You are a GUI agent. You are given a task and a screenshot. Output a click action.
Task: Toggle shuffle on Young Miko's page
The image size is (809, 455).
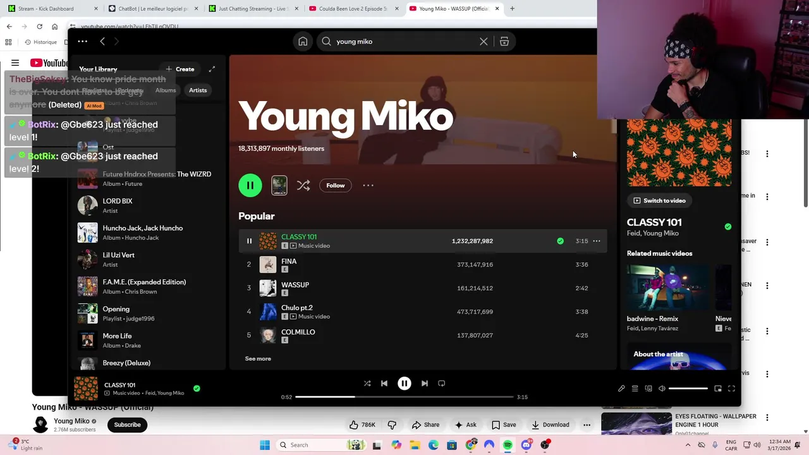pos(303,186)
